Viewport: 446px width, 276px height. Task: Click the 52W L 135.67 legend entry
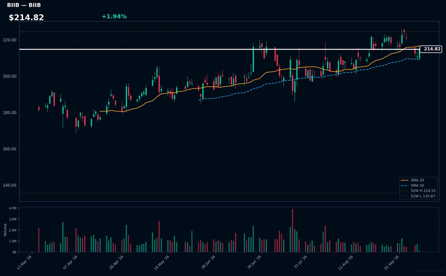click(418, 196)
